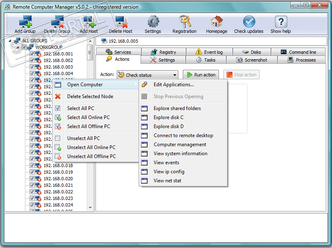This screenshot has height=248, width=332.
Task: Click the ALL GROUPS root icon
Action: [x=17, y=40]
